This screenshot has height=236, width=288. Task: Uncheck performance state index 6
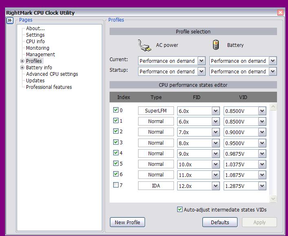pyautogui.click(x=116, y=174)
